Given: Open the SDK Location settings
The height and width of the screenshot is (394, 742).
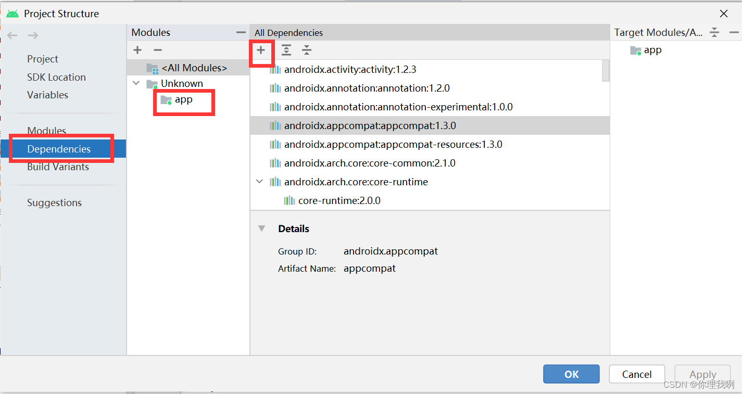Looking at the screenshot, I should [56, 77].
